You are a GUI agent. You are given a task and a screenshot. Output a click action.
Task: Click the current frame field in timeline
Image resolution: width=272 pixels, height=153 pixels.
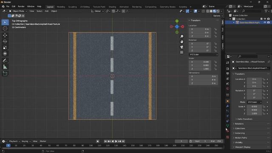(x=181, y=142)
